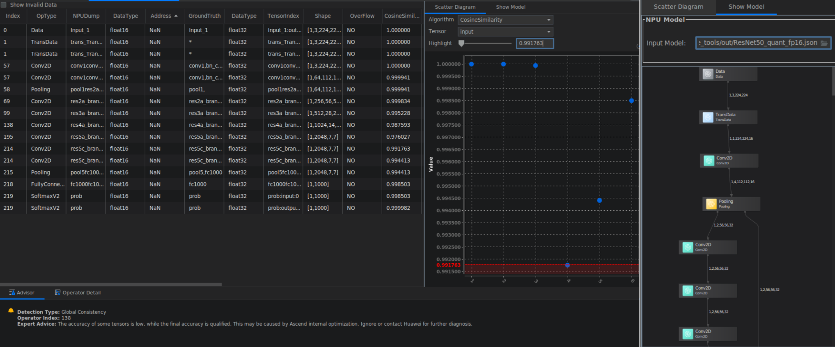Viewport: 835px width, 347px height.
Task: Open the Tensor input dropdown
Action: [505, 32]
